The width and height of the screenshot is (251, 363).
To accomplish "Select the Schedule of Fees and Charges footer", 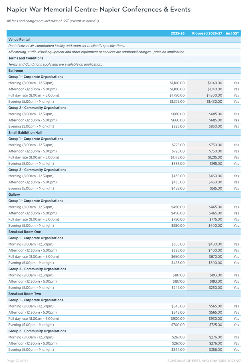I will (204, 361).
